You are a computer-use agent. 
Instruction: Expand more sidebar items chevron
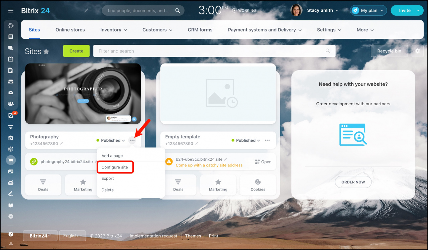(11, 216)
